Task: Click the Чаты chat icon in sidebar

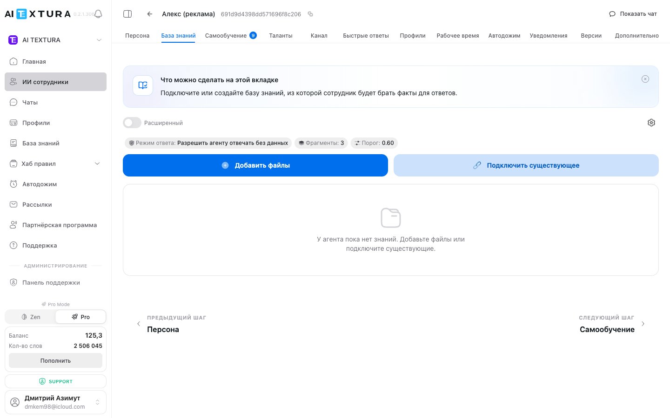Action: (x=13, y=102)
